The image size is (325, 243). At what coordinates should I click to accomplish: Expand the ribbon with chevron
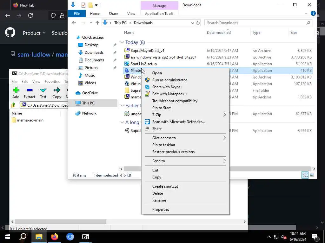[306, 13]
